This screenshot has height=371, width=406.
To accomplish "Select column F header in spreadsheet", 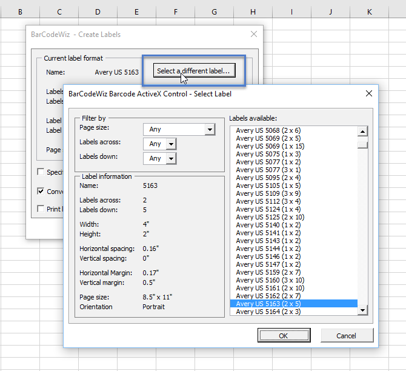I will [176, 12].
